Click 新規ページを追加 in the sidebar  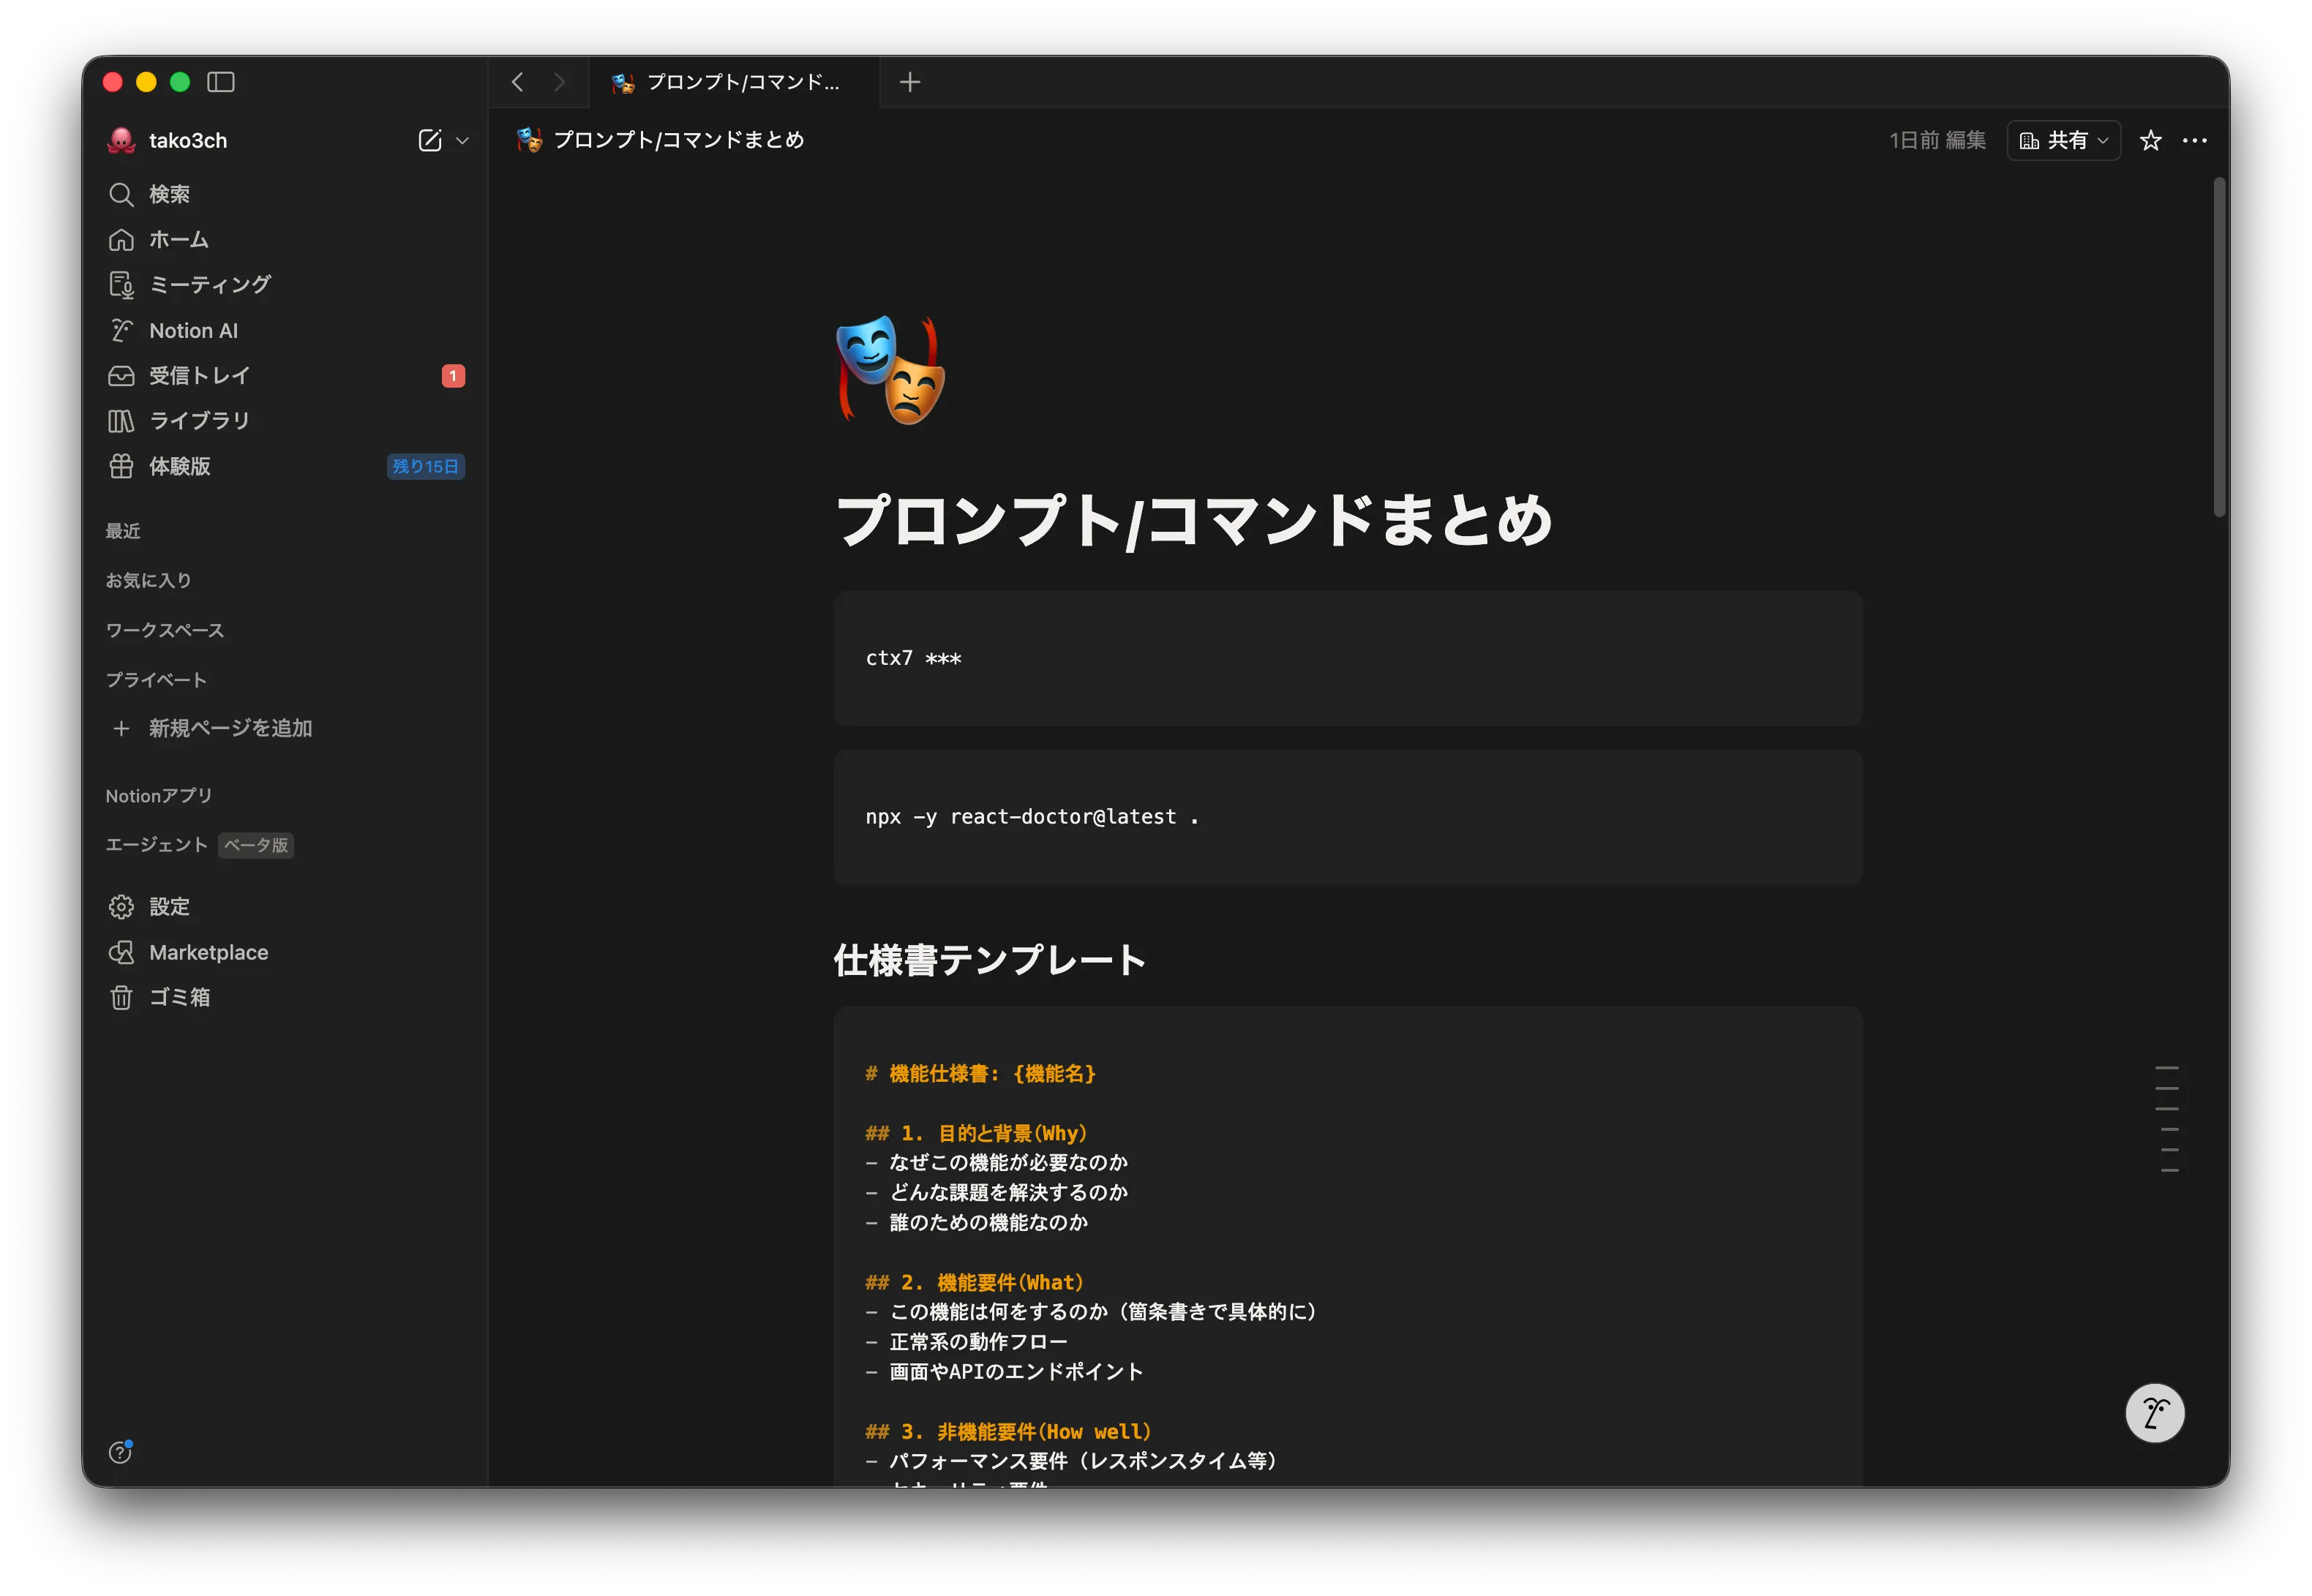point(229,728)
